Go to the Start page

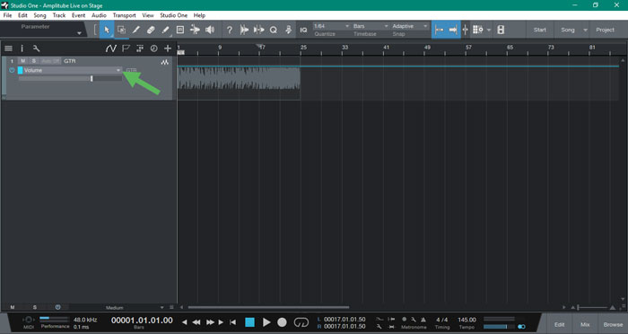click(x=539, y=30)
